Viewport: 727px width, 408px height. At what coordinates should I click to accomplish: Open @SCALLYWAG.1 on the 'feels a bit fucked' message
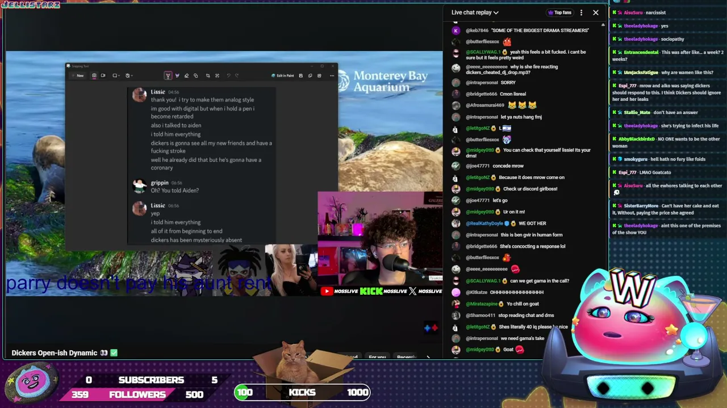tap(483, 52)
